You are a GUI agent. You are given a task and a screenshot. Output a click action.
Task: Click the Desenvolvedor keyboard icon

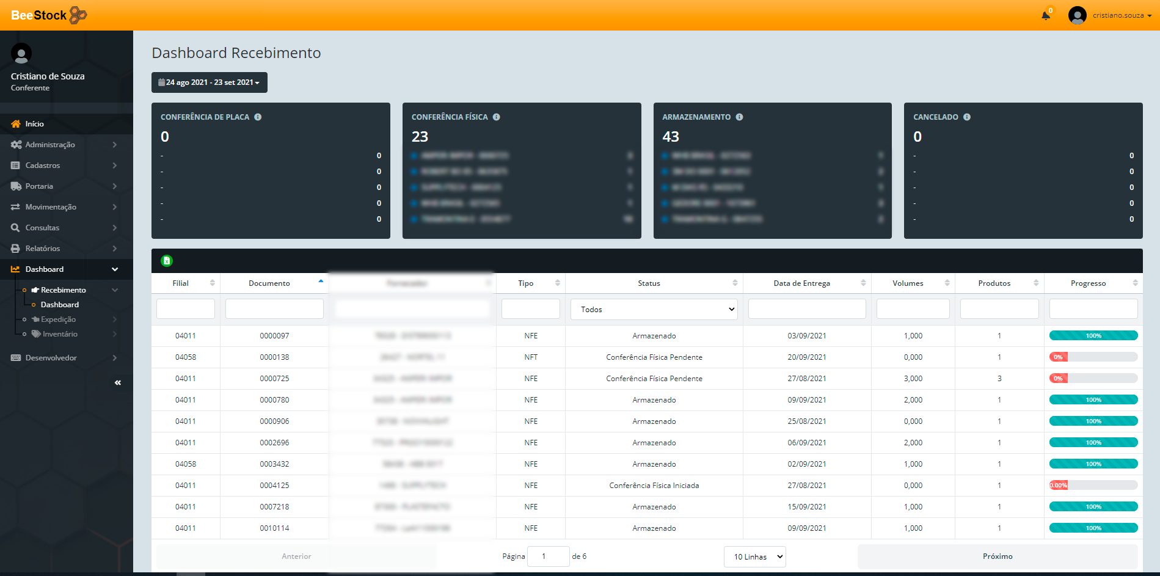tap(16, 358)
